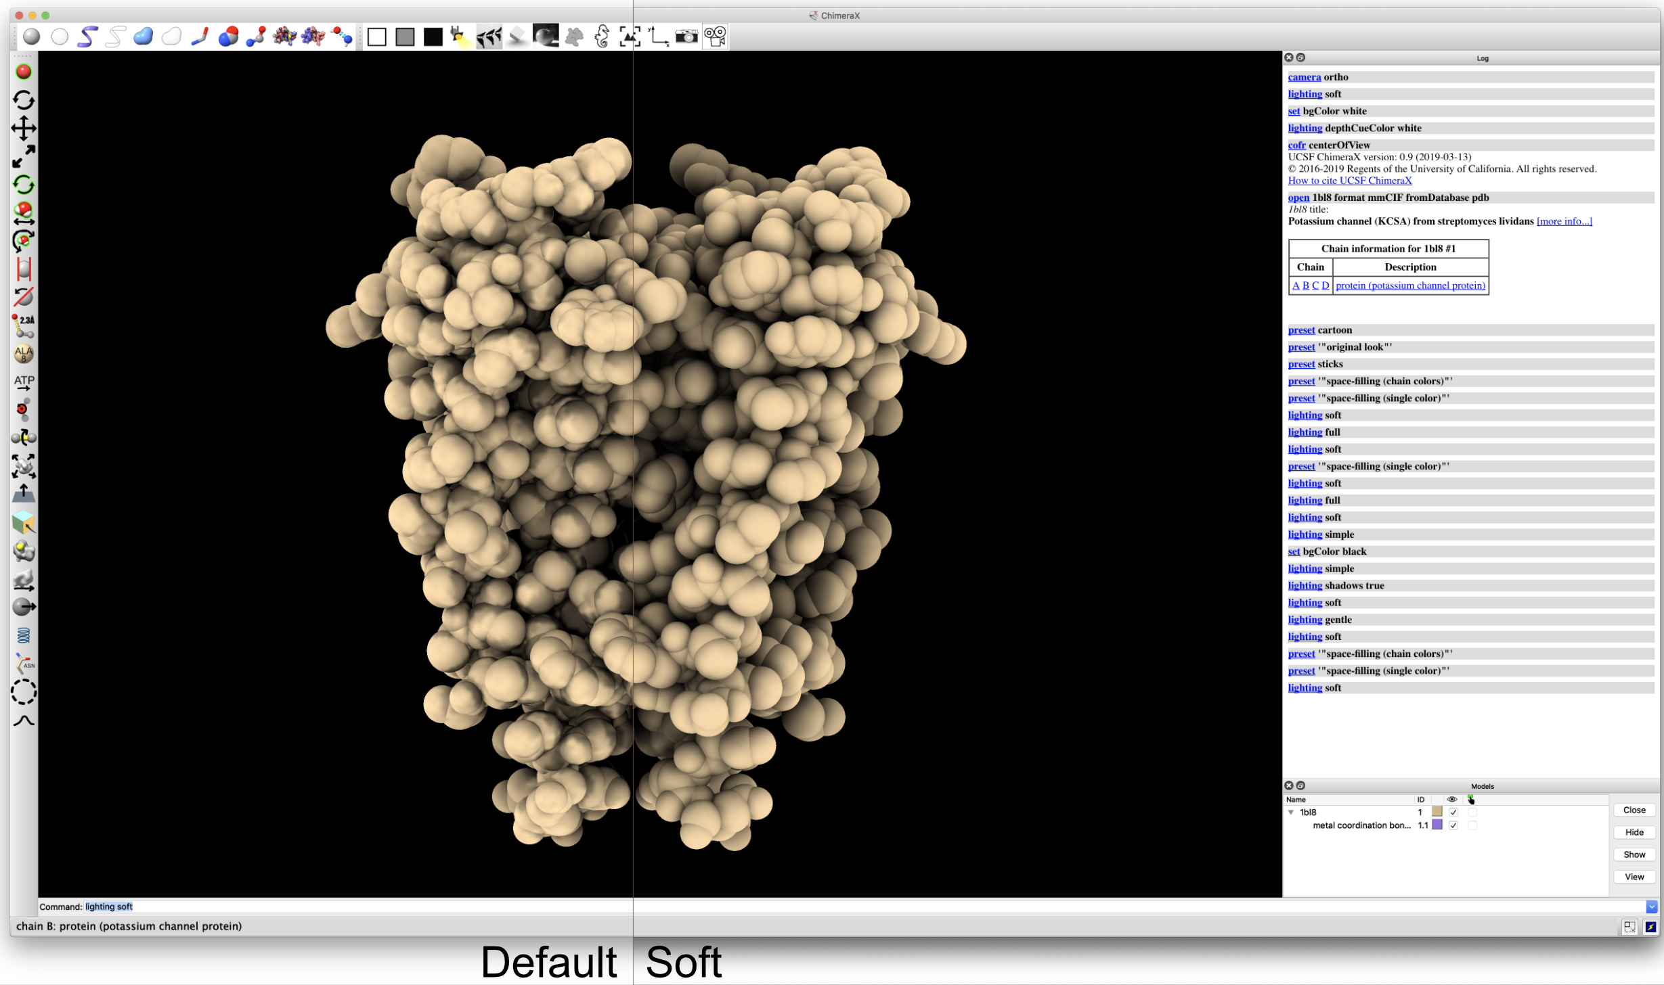Click the tan color swatch of 1bl8
The height and width of the screenshot is (985, 1664).
1437,812
